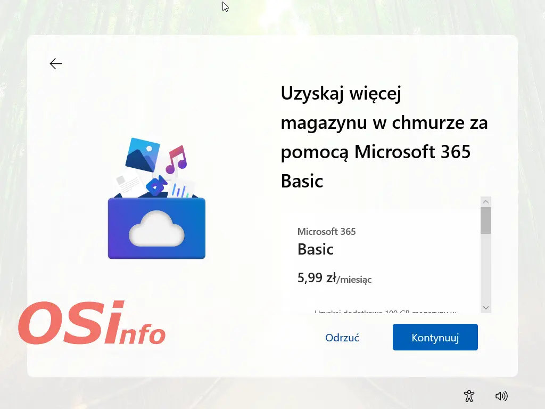Click the video camera icon above the folder

pyautogui.click(x=156, y=185)
